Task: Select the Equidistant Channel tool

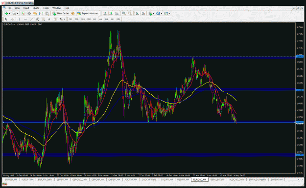Action: (x=37, y=19)
